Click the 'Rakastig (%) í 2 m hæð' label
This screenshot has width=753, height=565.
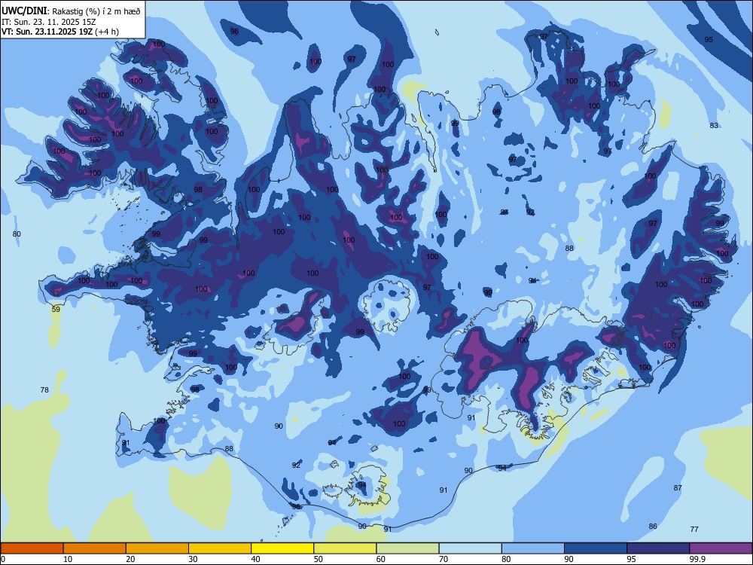(96, 11)
